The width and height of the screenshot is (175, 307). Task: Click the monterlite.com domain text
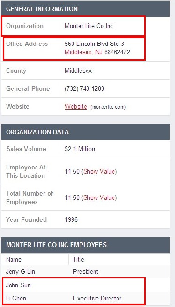point(108,107)
